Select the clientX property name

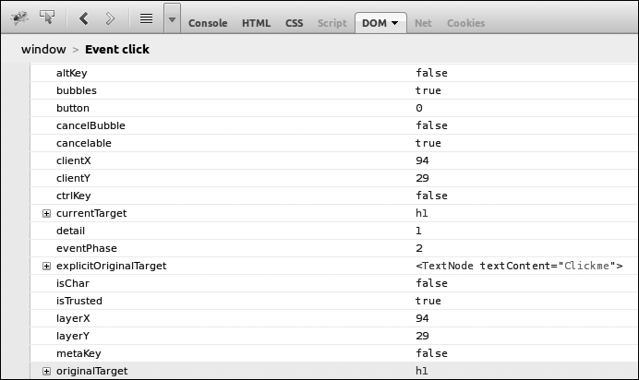(74, 160)
